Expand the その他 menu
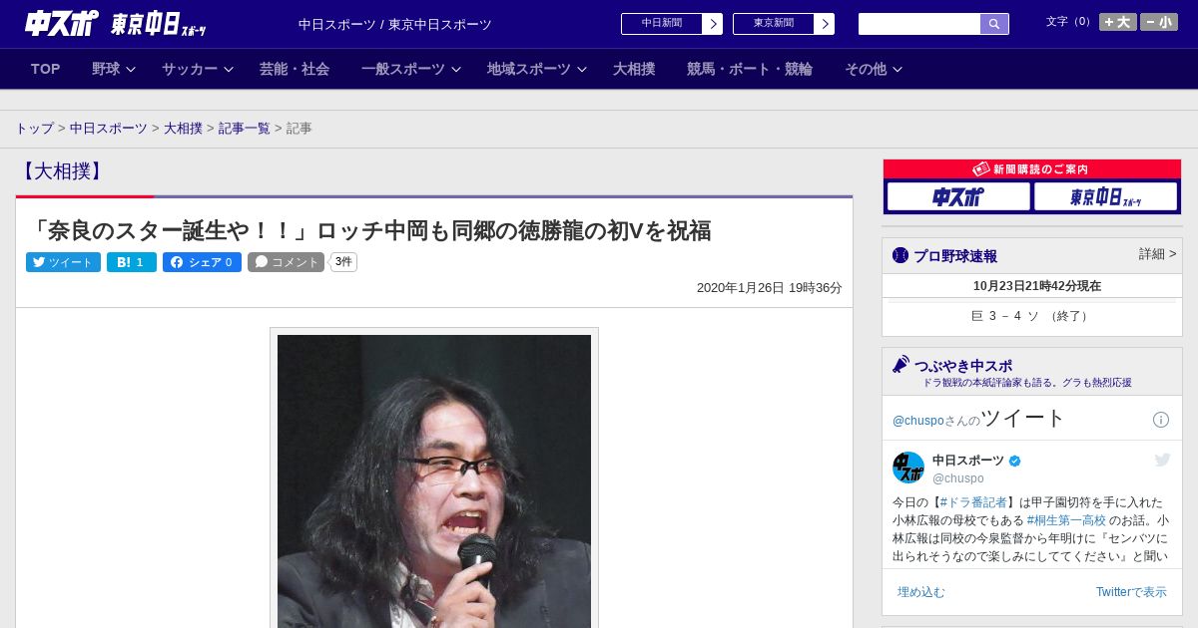 point(874,69)
